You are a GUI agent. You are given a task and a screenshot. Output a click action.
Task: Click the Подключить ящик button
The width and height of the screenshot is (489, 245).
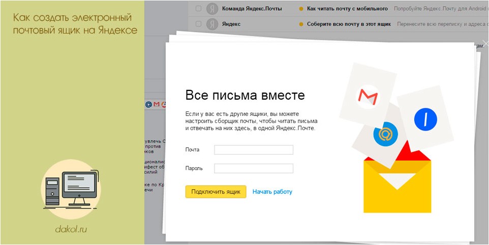point(216,192)
